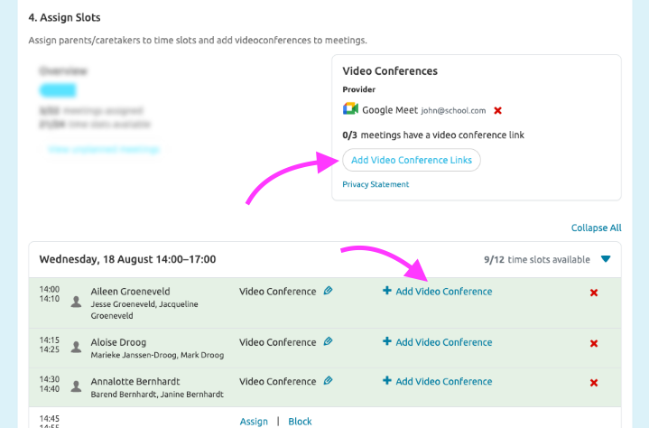Viewport: 649px width, 428px height.
Task: Remove the Google Meet provider with red X
Action: click(x=497, y=110)
